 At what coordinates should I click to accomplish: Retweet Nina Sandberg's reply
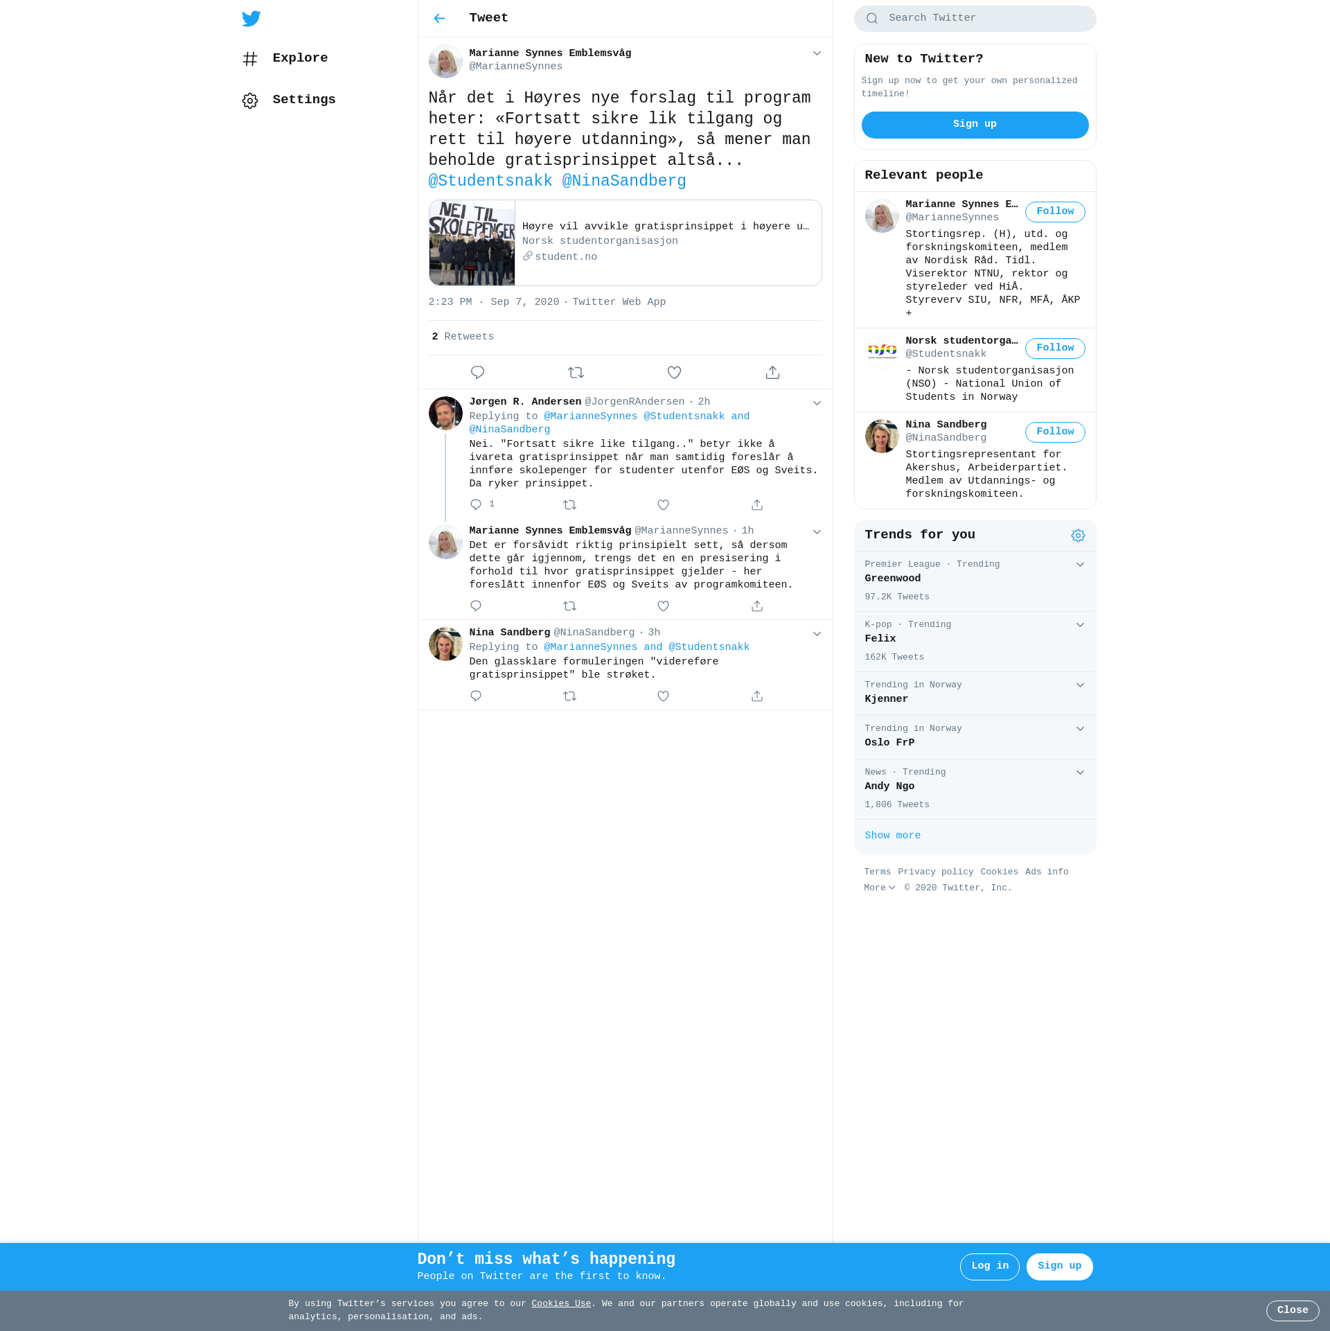pos(569,696)
